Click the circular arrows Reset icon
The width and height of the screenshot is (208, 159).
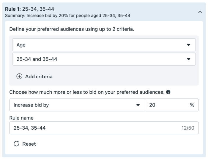[17, 144]
